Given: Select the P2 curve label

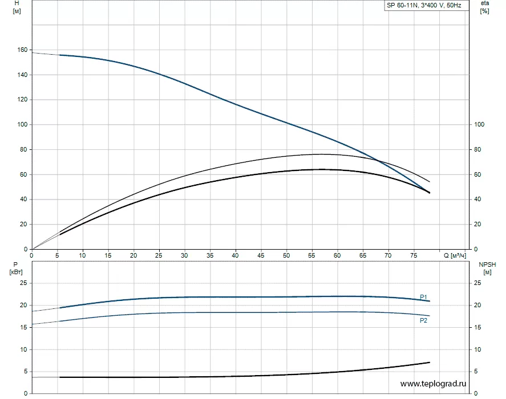Looking at the screenshot, I should (423, 320).
